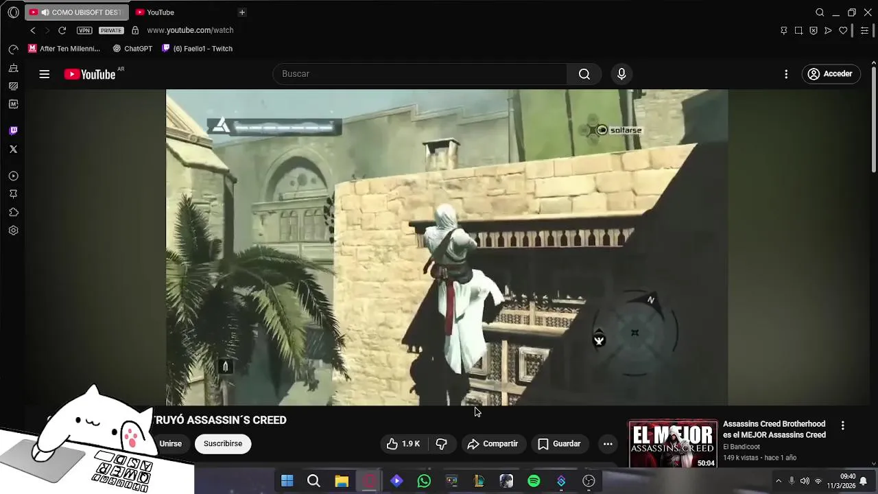Open Opera Easy Setup sliders icon
The width and height of the screenshot is (878, 494).
click(x=864, y=30)
